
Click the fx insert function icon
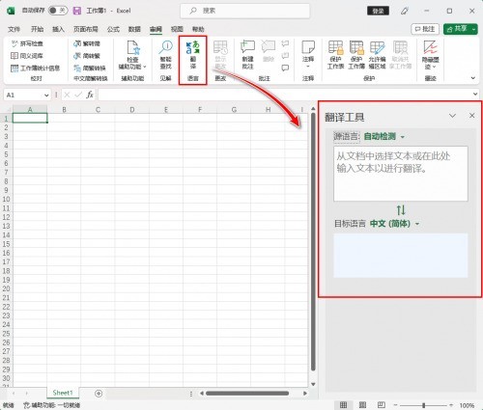click(x=90, y=95)
